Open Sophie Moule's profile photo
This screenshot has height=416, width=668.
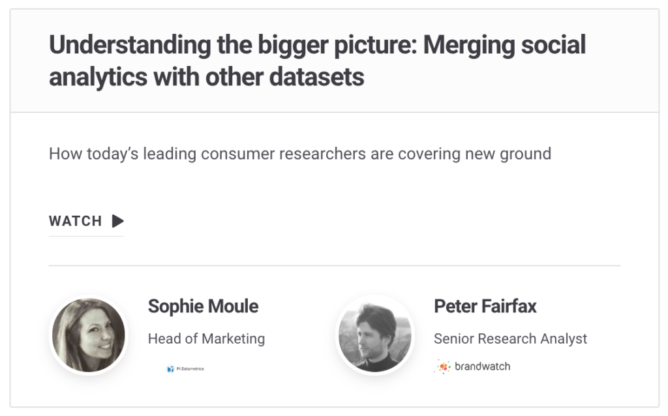(89, 335)
